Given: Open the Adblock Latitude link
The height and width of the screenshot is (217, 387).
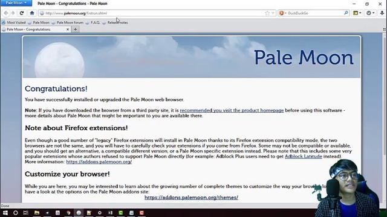Looking at the screenshot, I should [x=304, y=157].
